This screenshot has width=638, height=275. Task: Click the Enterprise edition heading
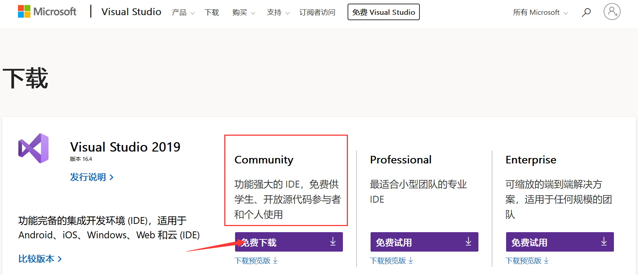[x=531, y=159]
